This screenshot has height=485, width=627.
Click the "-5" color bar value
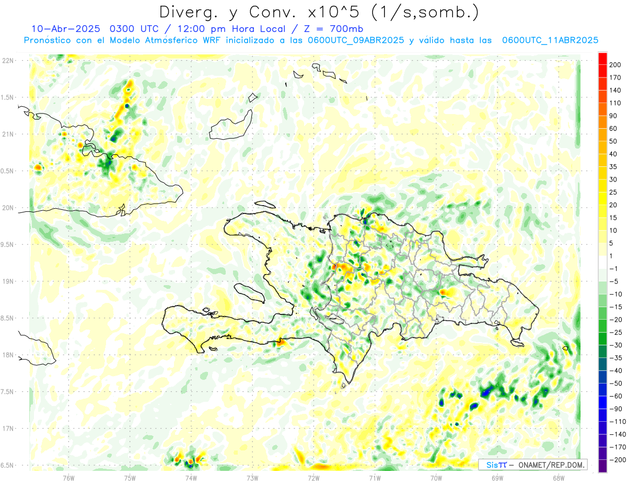(613, 281)
